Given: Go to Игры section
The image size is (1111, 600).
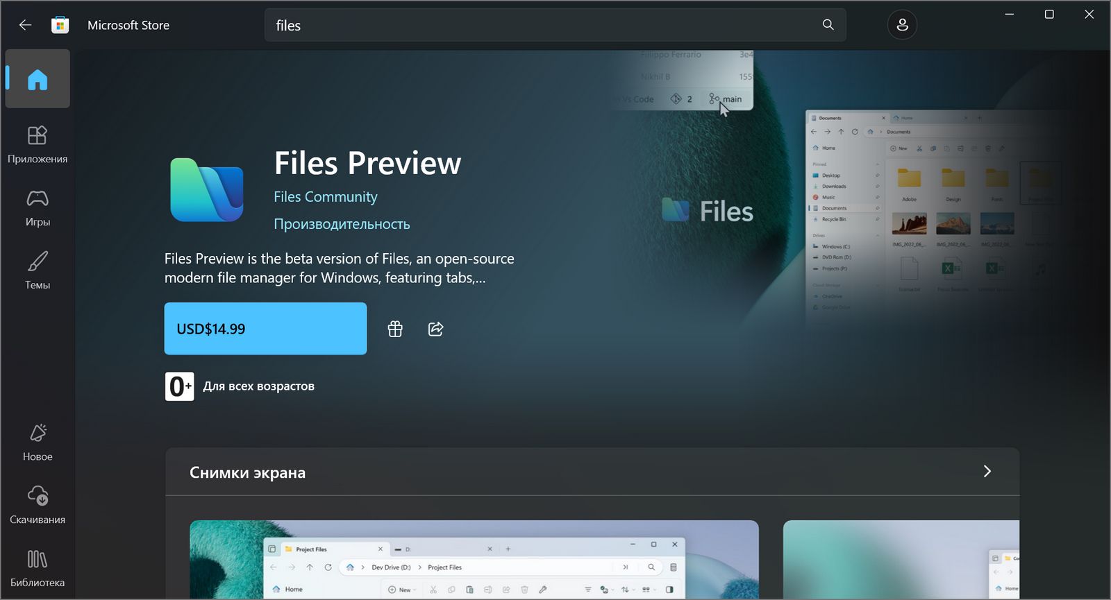Looking at the screenshot, I should (x=37, y=207).
